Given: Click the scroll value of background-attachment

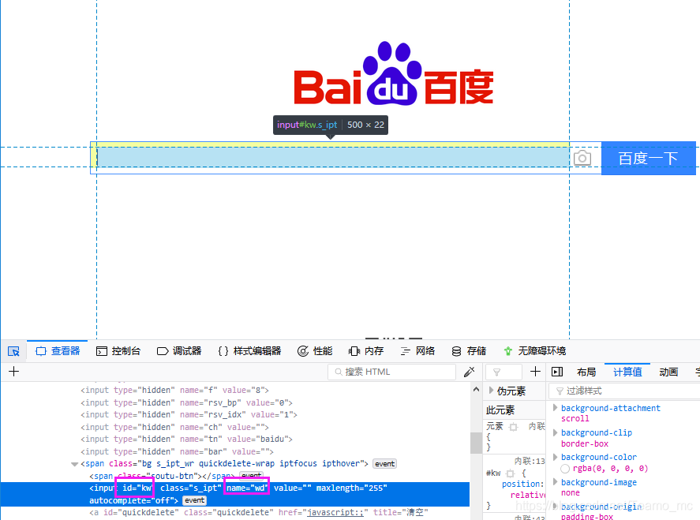Looking at the screenshot, I should point(575,419).
